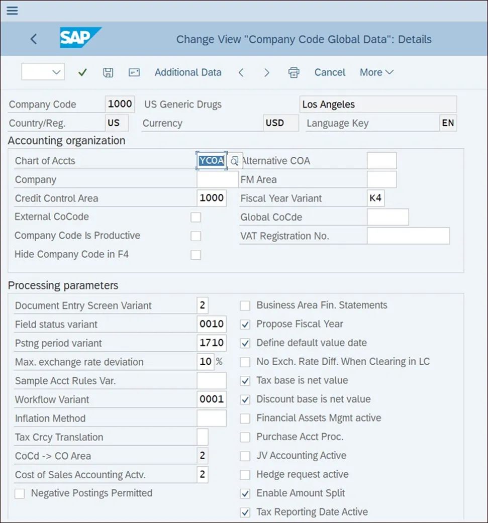Click the address card icon in the toolbar
This screenshot has height=523, width=488.
(134, 72)
